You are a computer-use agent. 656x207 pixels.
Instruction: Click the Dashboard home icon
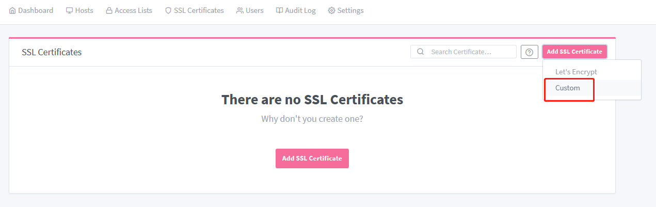[x=12, y=10]
